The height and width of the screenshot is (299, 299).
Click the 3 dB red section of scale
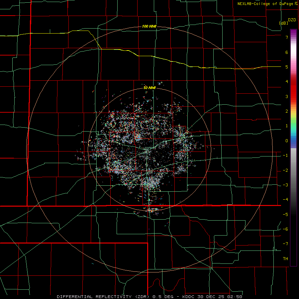pyautogui.click(x=293, y=96)
